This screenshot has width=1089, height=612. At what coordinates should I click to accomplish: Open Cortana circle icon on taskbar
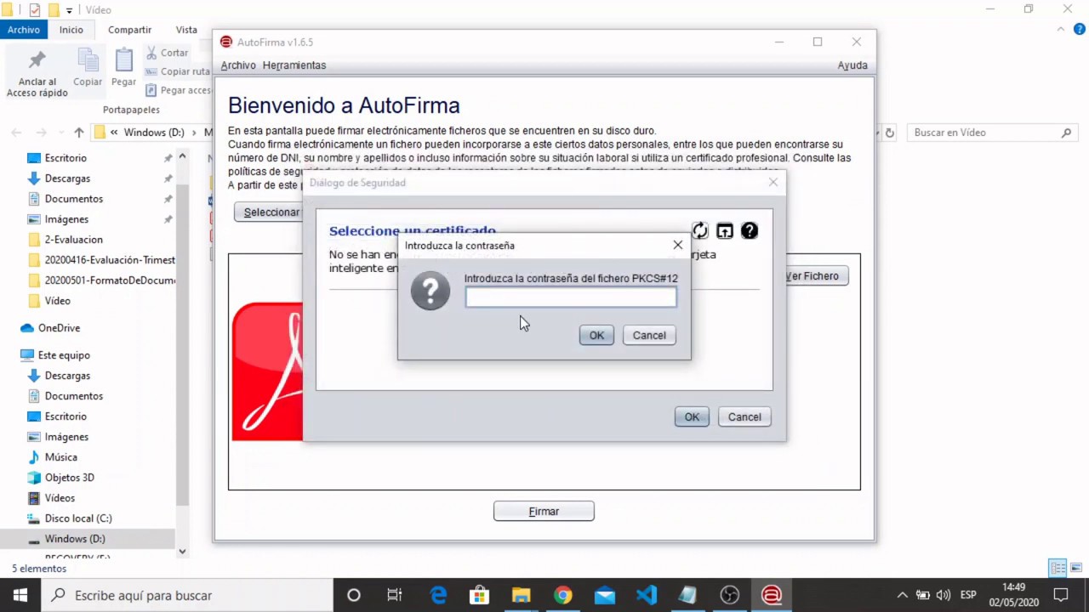click(354, 595)
